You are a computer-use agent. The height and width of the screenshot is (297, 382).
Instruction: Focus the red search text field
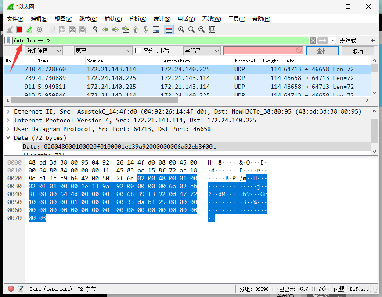(x=263, y=51)
